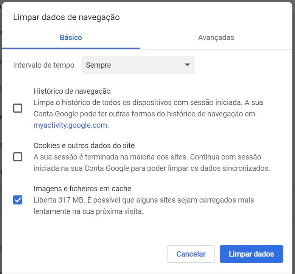Click the Histórico de navegação heading text

coord(72,91)
